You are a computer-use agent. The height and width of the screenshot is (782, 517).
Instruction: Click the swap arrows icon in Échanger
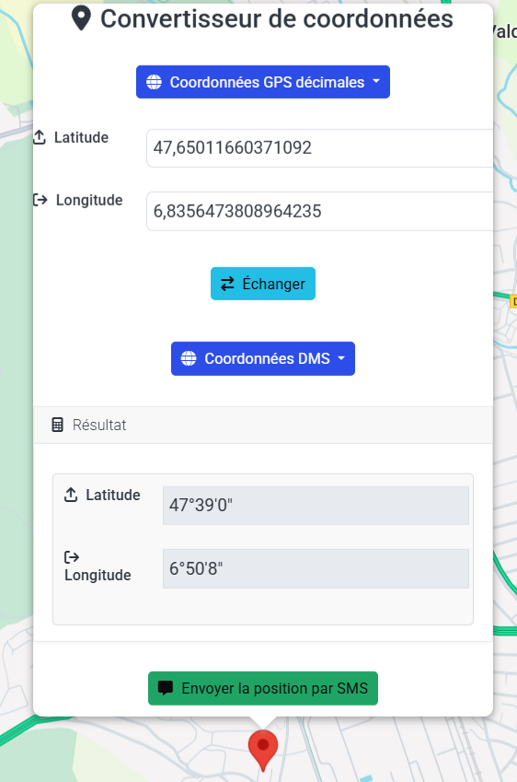click(227, 284)
